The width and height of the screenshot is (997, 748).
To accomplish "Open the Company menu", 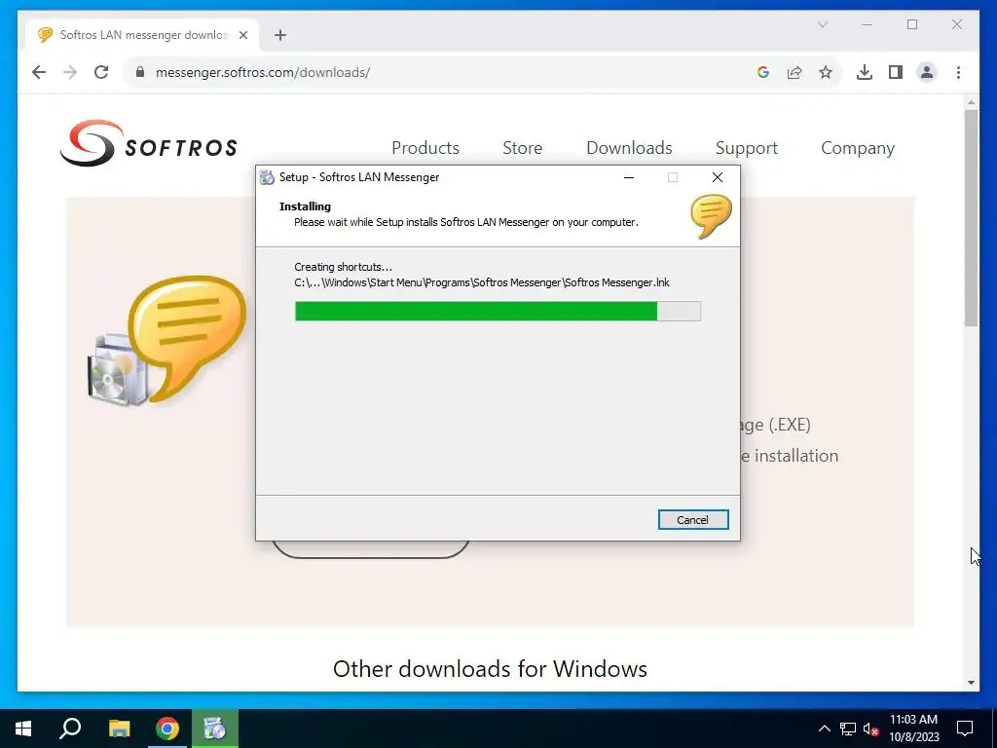I will tap(858, 148).
